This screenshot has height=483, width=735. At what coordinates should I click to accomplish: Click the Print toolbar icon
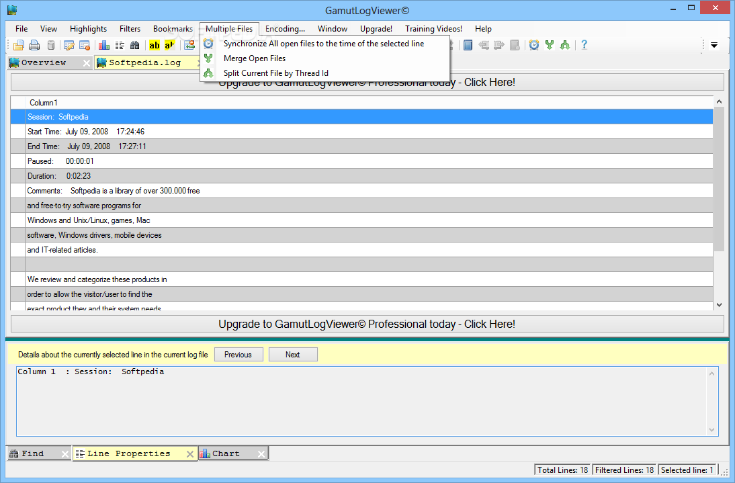pyautogui.click(x=34, y=45)
